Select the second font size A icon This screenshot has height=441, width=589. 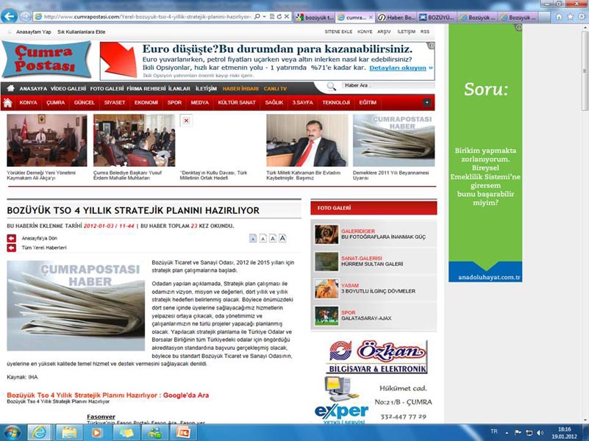click(x=263, y=238)
